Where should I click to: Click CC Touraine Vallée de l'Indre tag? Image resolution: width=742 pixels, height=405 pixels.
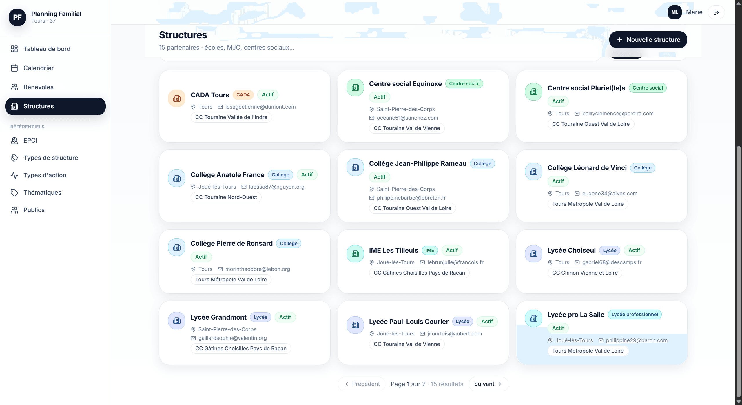tap(231, 117)
